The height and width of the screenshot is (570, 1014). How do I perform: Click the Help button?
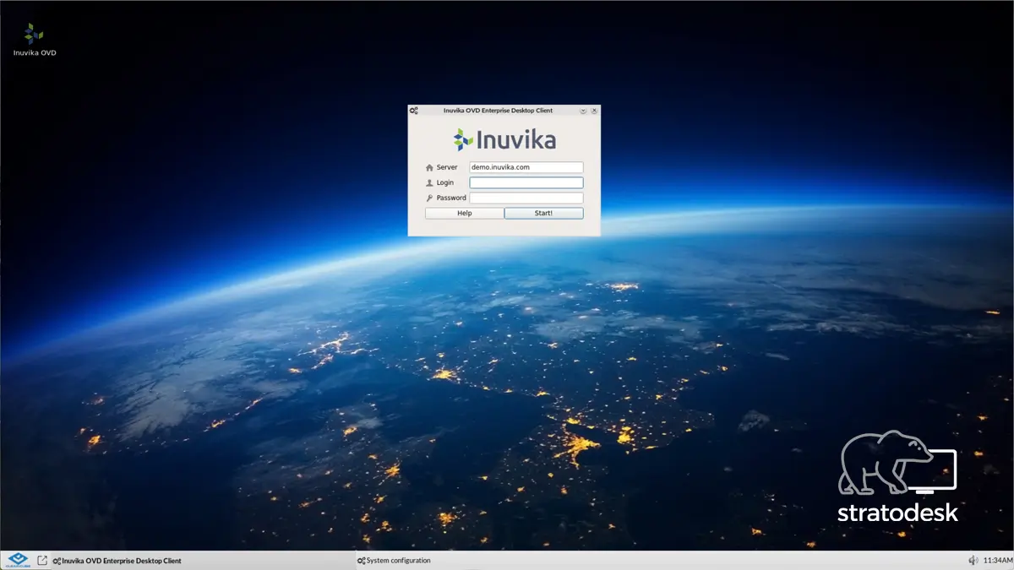[465, 214]
